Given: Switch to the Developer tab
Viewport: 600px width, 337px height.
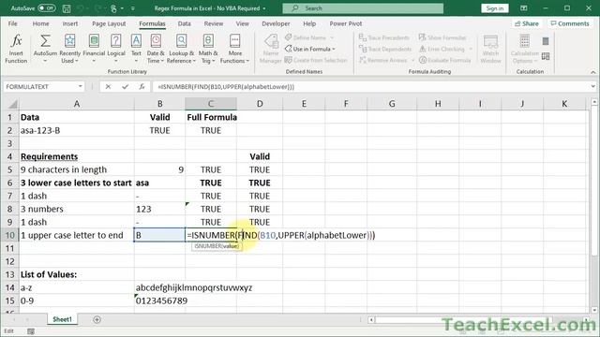Looking at the screenshot, I should (x=276, y=23).
